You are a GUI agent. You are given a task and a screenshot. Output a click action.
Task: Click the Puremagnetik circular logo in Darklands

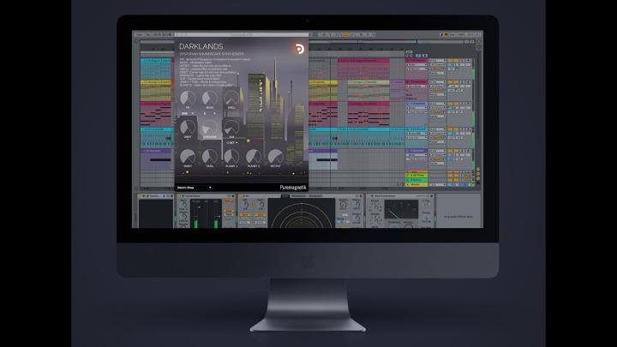click(300, 49)
